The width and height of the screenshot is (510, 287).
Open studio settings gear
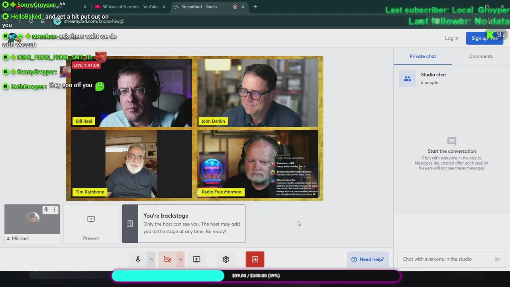(226, 259)
